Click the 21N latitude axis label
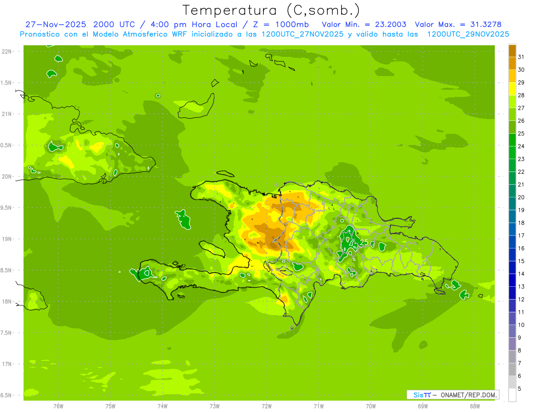 pos(6,114)
